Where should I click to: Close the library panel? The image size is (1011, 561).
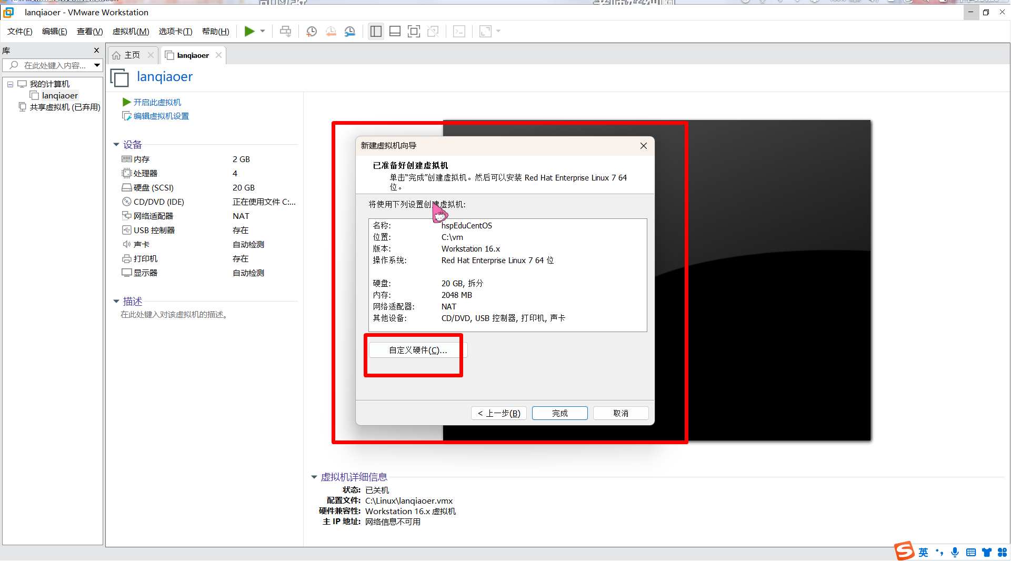(96, 51)
